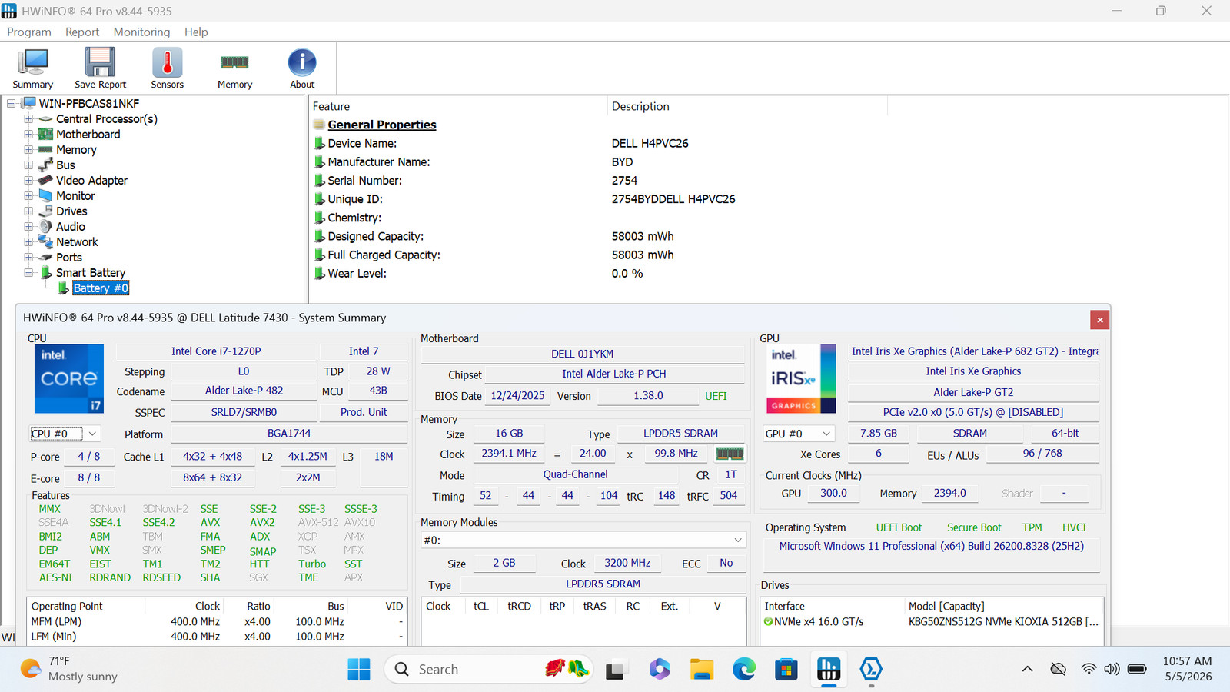Select the Motherboard tree icon
The width and height of the screenshot is (1230, 692).
click(45, 135)
